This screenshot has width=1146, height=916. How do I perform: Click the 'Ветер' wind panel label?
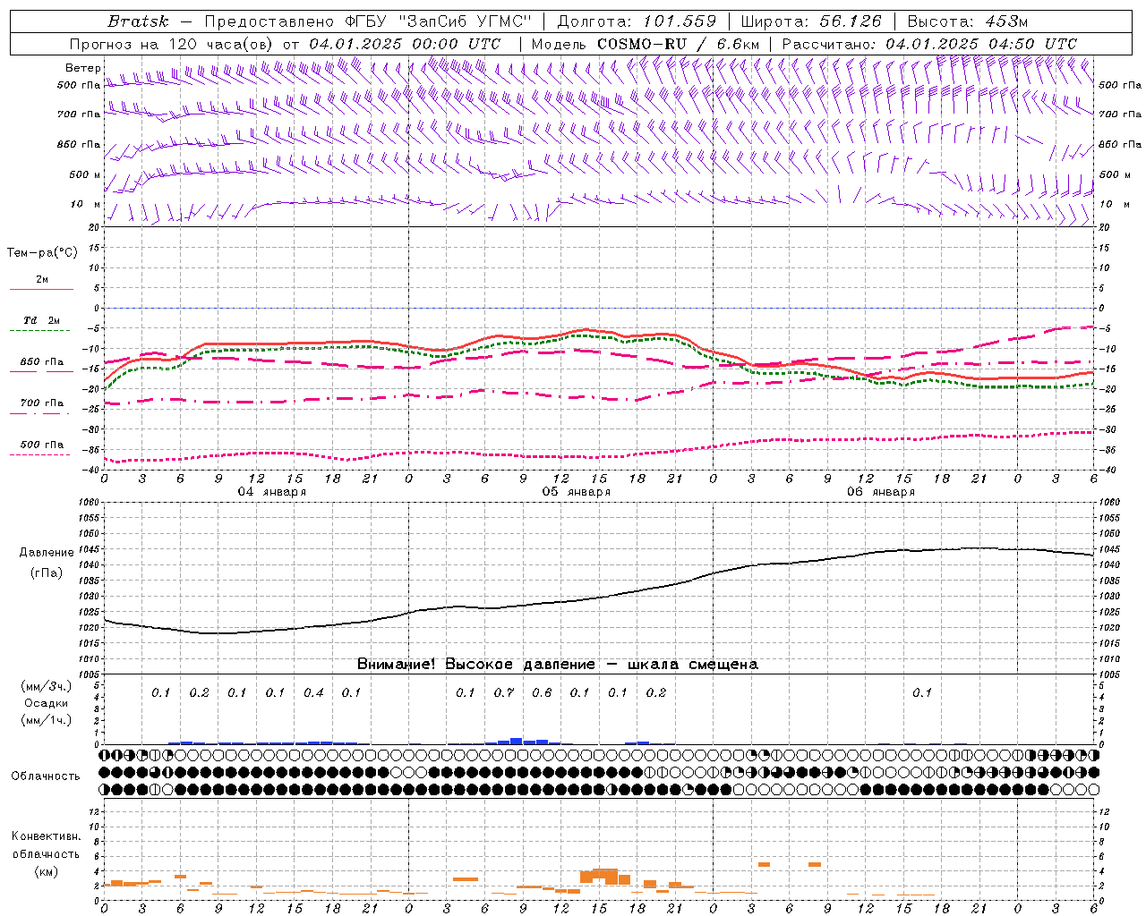(x=83, y=68)
